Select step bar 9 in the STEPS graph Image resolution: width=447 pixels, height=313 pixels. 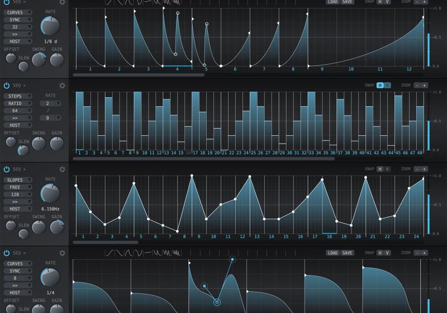click(137, 121)
